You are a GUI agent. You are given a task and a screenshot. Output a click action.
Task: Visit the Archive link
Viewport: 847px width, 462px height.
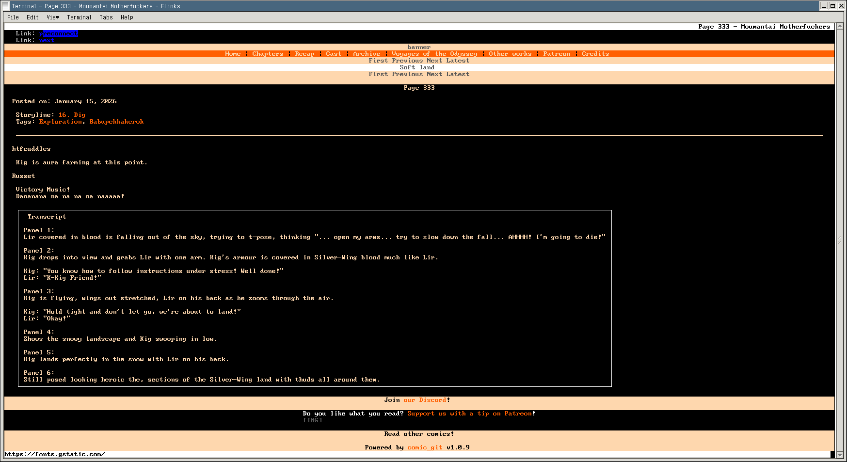(x=367, y=54)
